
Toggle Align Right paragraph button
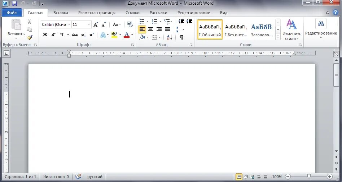click(x=159, y=29)
